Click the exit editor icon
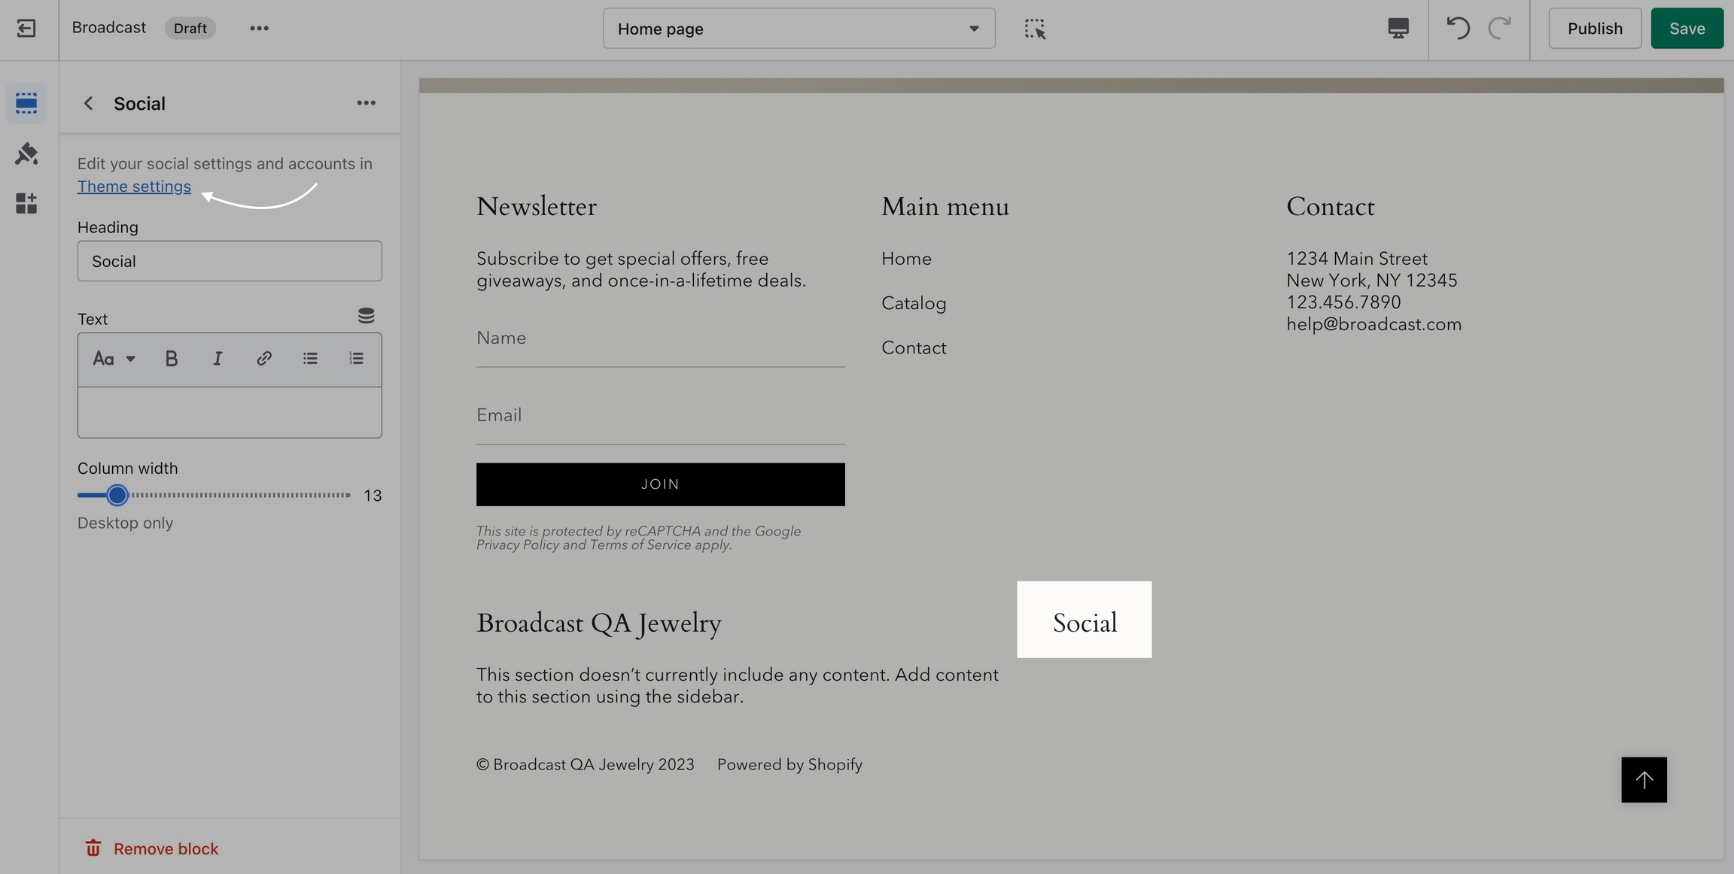Viewport: 1734px width, 874px height. (26, 29)
